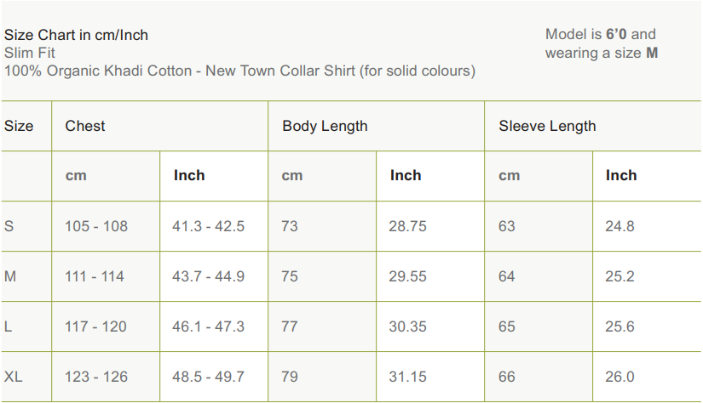Click the Sleeve Length column header
This screenshot has width=703, height=403.
coord(547,126)
